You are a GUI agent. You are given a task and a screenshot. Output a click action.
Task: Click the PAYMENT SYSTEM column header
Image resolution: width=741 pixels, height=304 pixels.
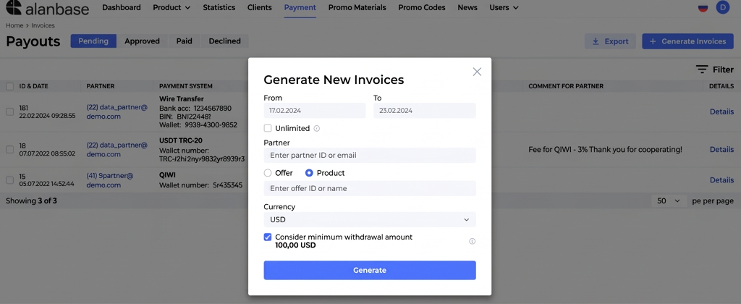186,86
